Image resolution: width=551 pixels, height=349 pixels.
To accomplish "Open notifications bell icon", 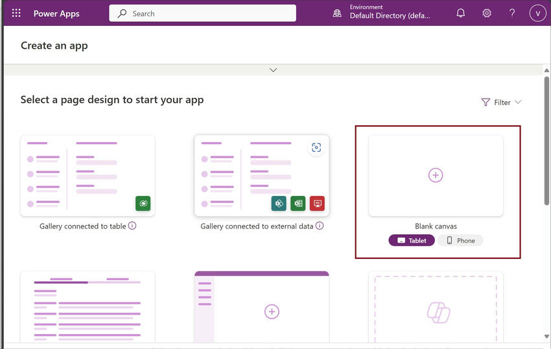I will tap(461, 14).
